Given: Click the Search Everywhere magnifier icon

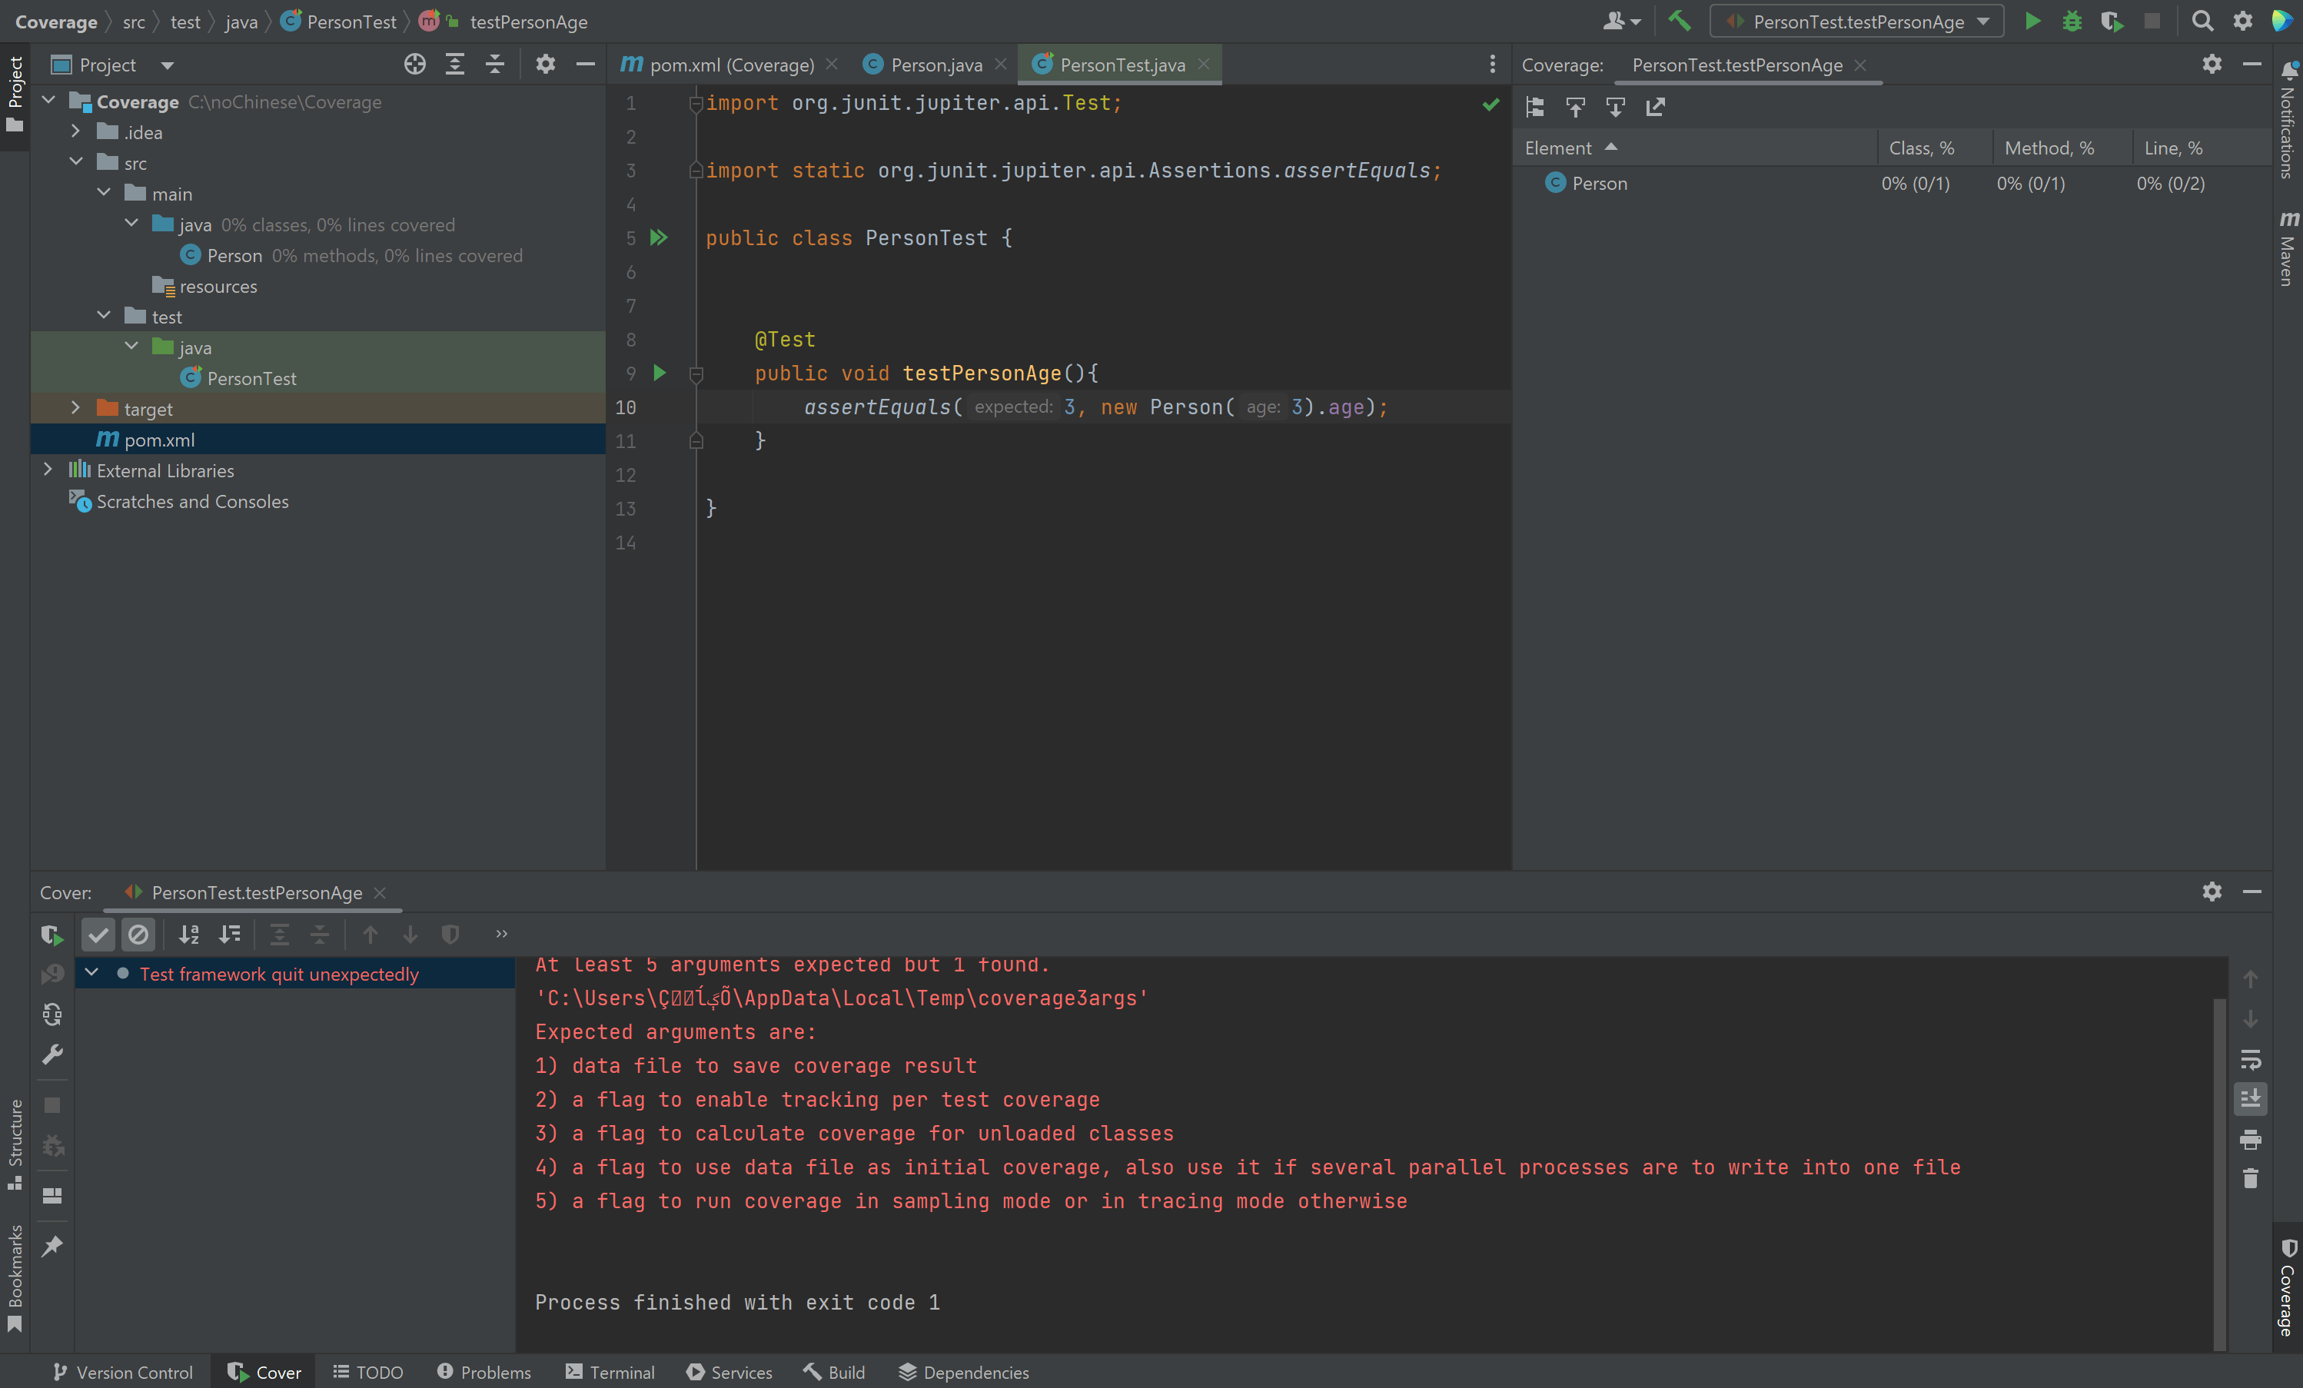Looking at the screenshot, I should click(x=2202, y=21).
